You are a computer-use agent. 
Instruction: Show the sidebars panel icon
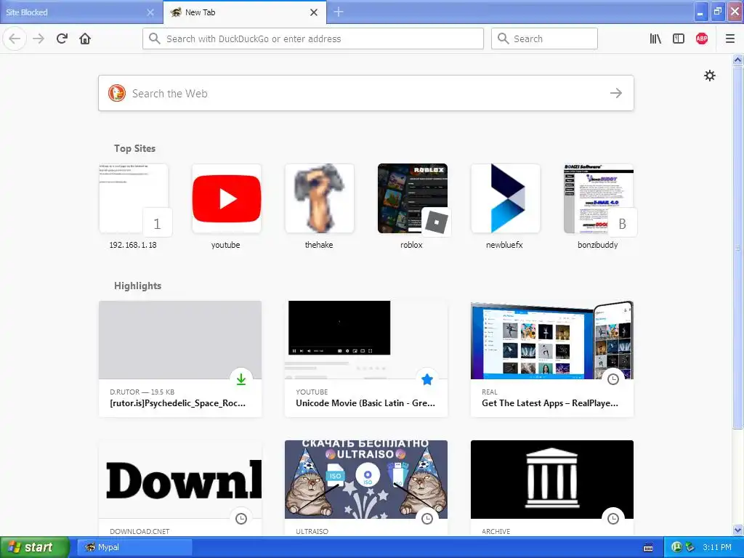pyautogui.click(x=679, y=39)
